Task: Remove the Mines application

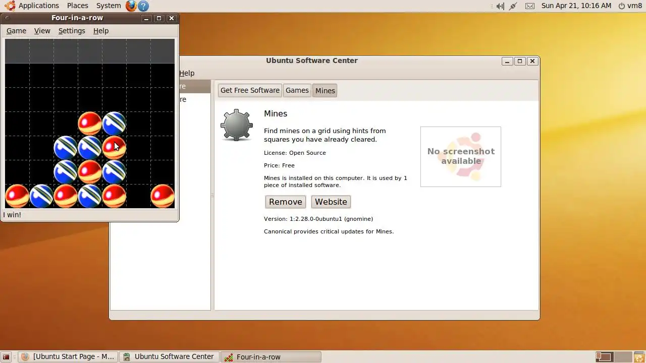Action: point(286,202)
